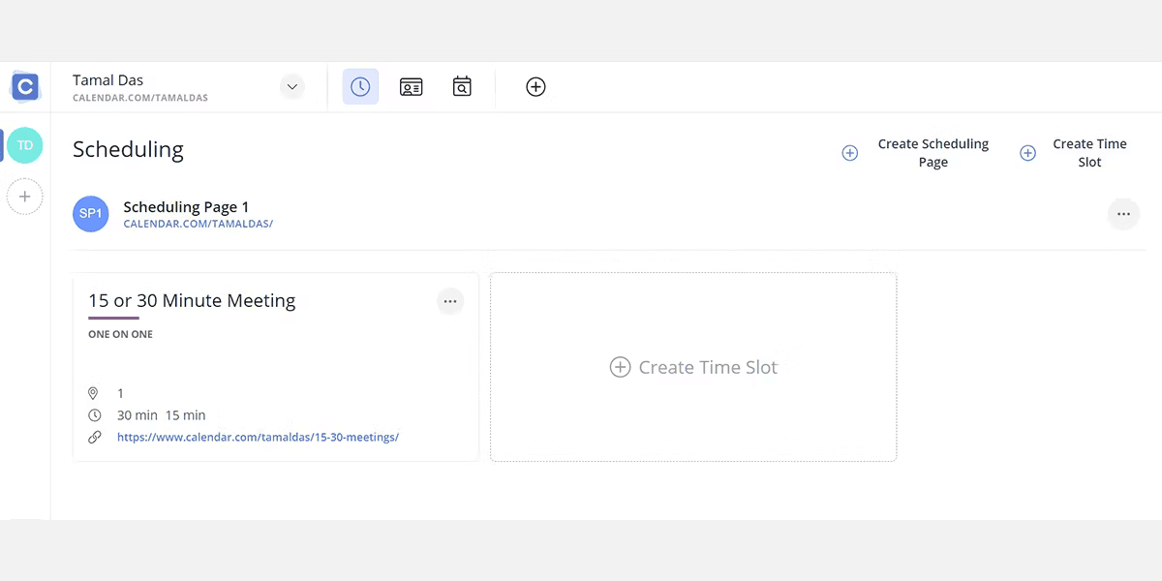Click the Calendar logo icon
Image resolution: width=1162 pixels, height=581 pixels.
(x=25, y=87)
